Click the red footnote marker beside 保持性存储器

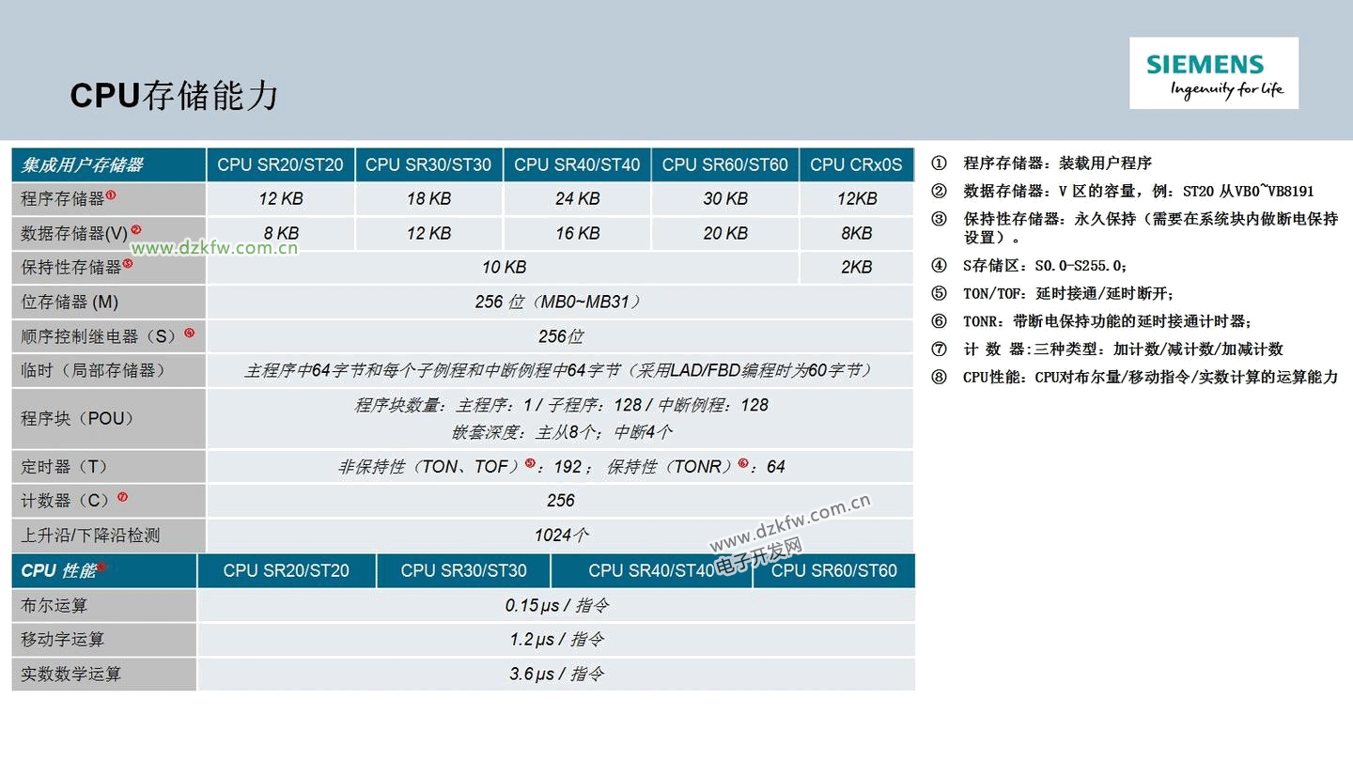coord(128,264)
